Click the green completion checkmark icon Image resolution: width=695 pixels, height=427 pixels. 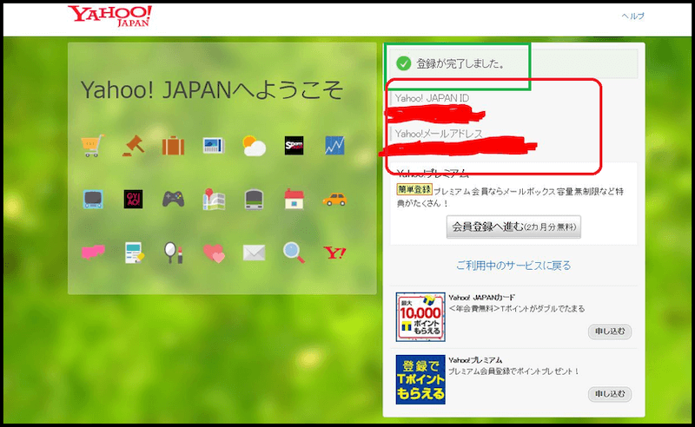[x=403, y=63]
